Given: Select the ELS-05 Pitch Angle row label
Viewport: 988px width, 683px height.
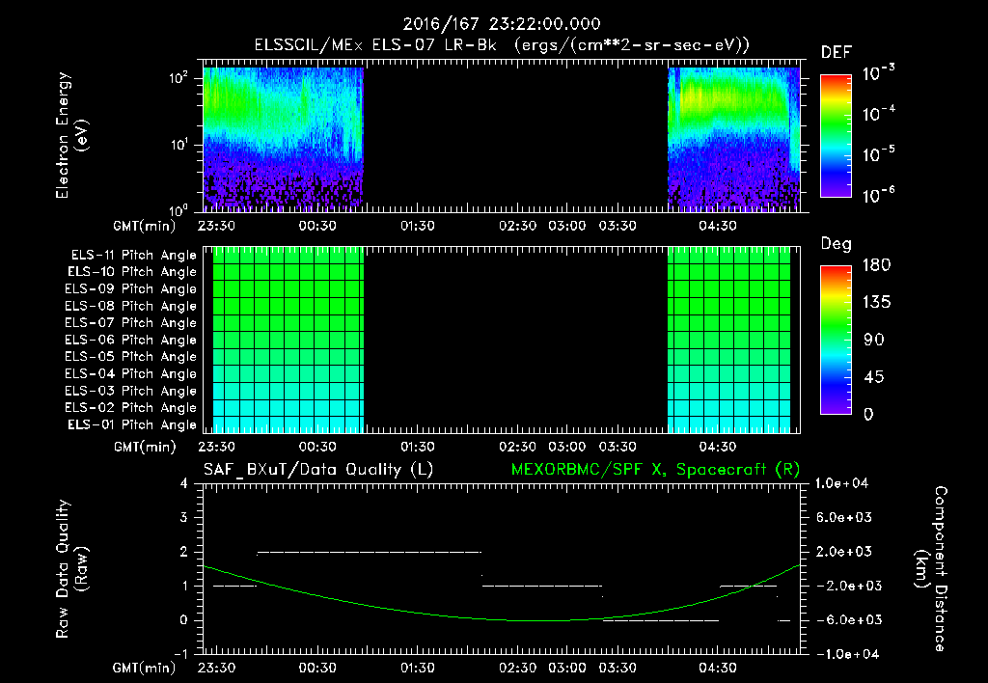Looking at the screenshot, I should [x=131, y=357].
